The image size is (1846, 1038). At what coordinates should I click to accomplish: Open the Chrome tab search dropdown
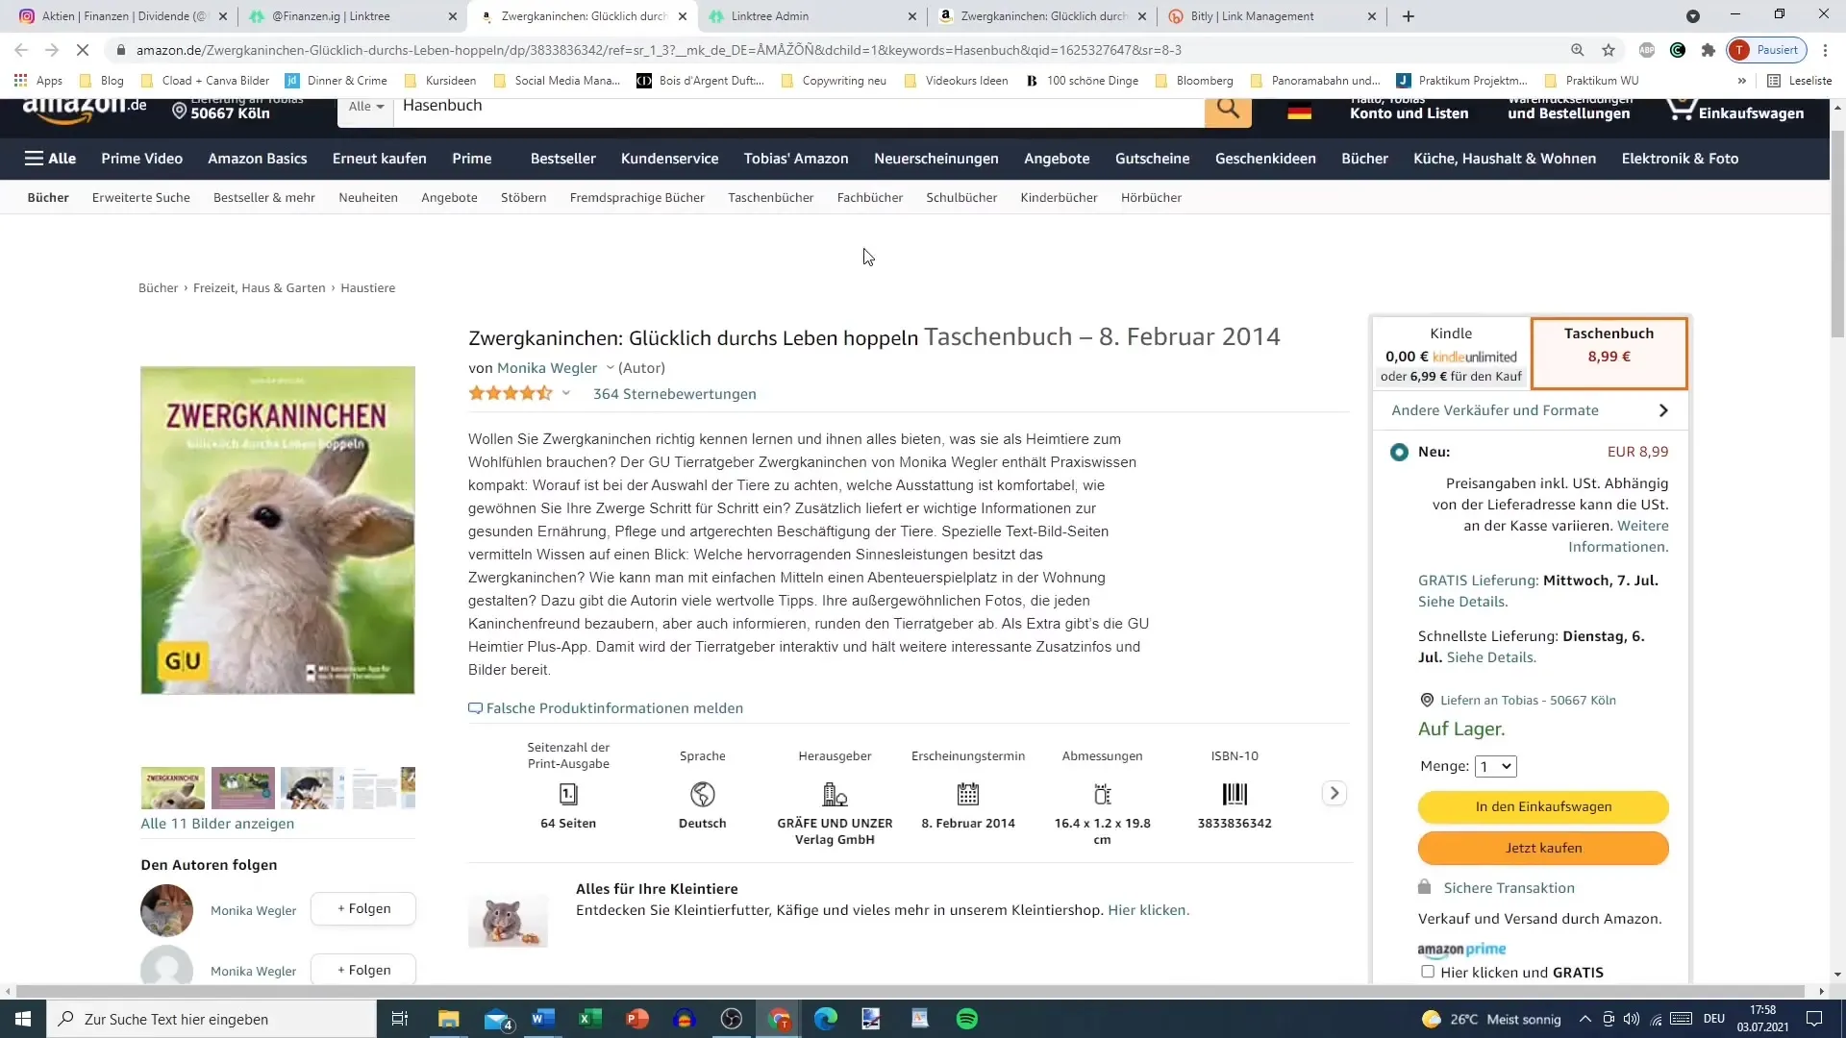pos(1693,16)
